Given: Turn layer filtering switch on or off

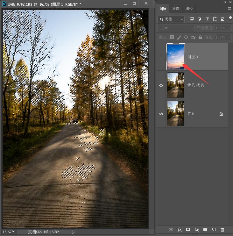Looking at the screenshot, I should [230, 19].
